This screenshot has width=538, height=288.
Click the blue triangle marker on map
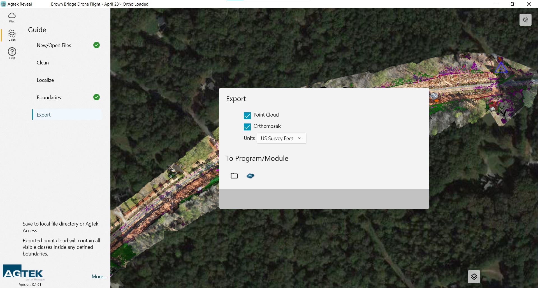(501, 68)
